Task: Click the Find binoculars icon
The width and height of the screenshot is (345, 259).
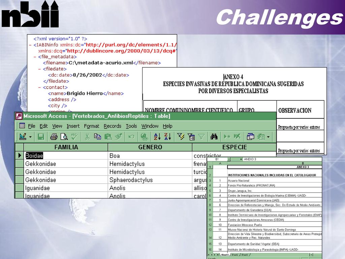Action: pos(214,137)
